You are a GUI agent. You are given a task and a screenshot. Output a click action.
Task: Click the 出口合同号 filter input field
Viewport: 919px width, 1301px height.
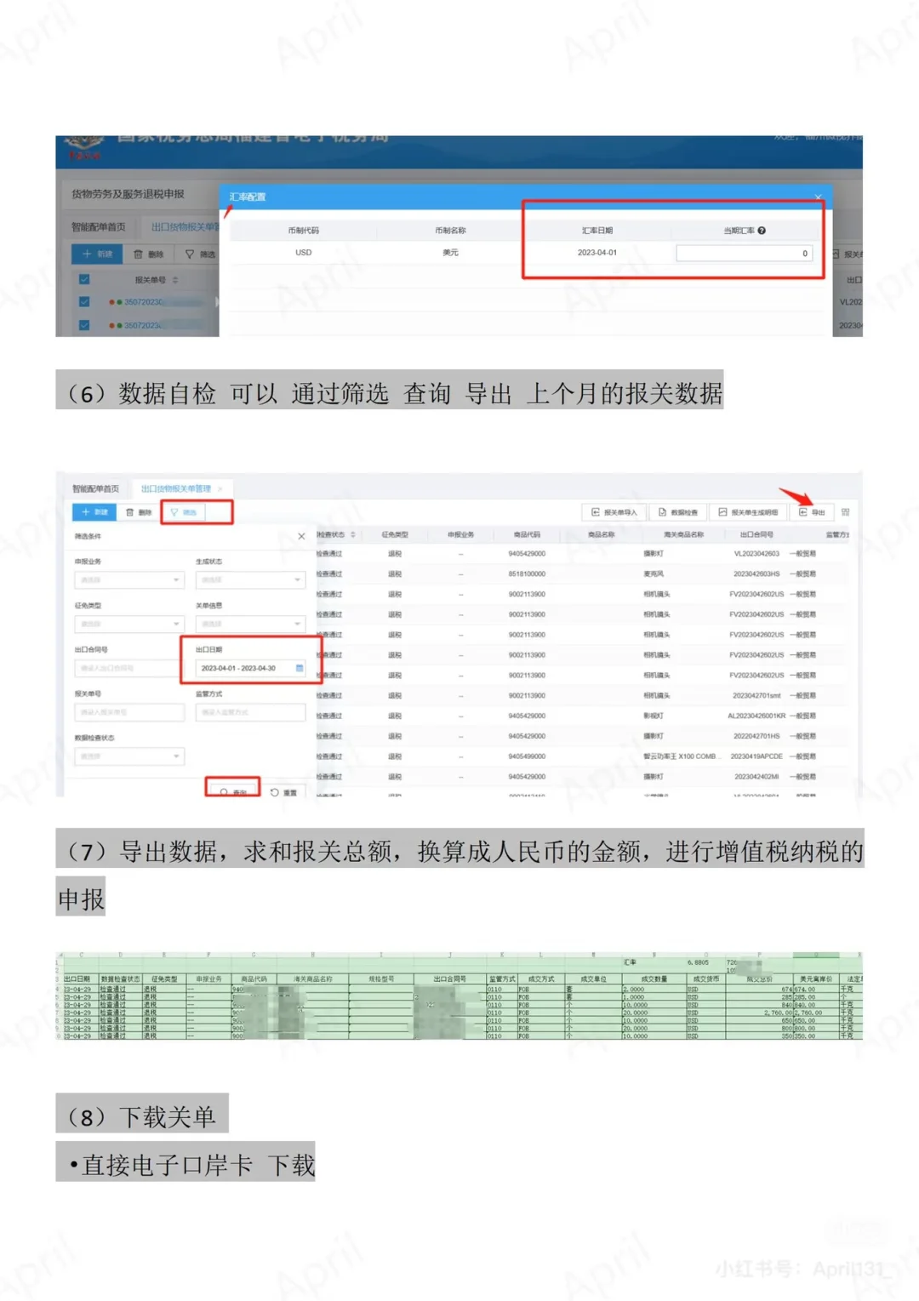point(128,668)
